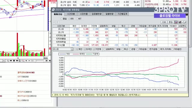Click the stock link 원익큐브(014190)
Image resolution: width=192 pixels, height=108 pixels.
tap(26, 73)
